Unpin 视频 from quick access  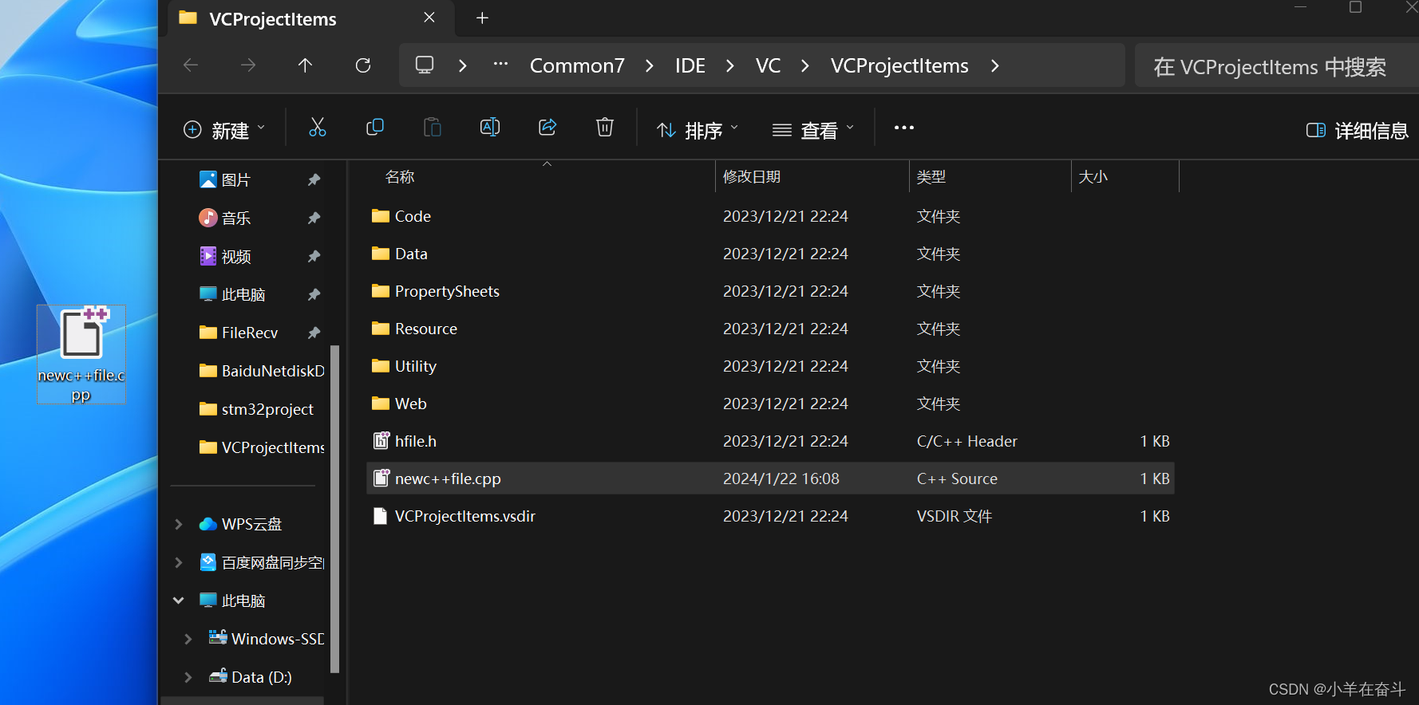pos(314,257)
